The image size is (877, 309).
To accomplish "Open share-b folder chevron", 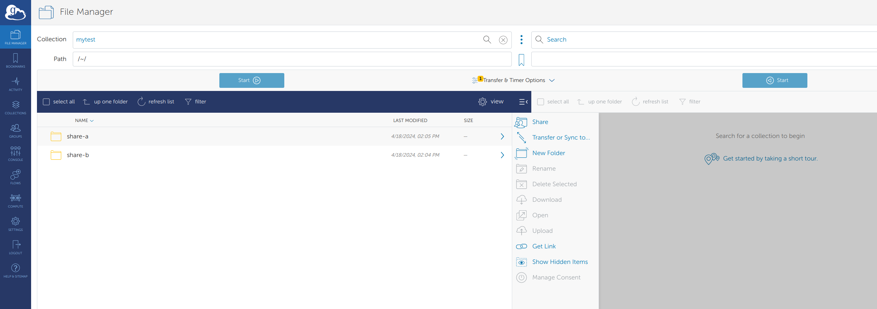I will click(502, 155).
